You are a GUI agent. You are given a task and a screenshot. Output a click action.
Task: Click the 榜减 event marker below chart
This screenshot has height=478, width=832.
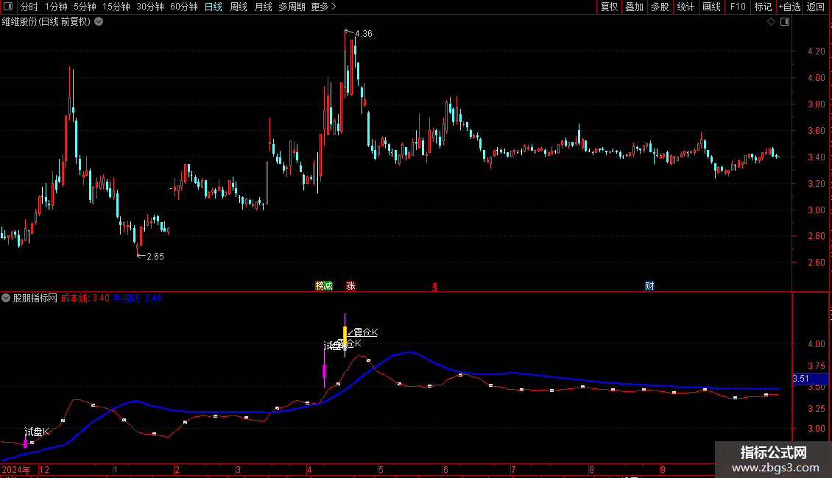pyautogui.click(x=324, y=285)
